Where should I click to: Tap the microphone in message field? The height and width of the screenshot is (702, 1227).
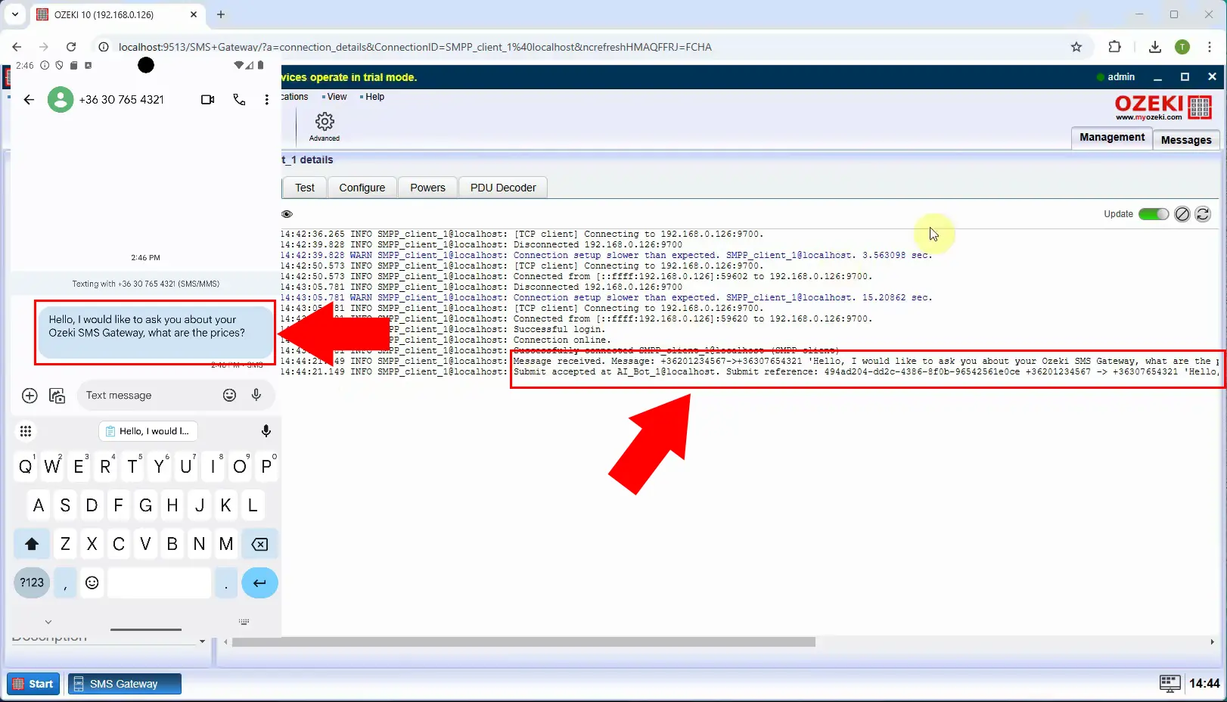(256, 395)
